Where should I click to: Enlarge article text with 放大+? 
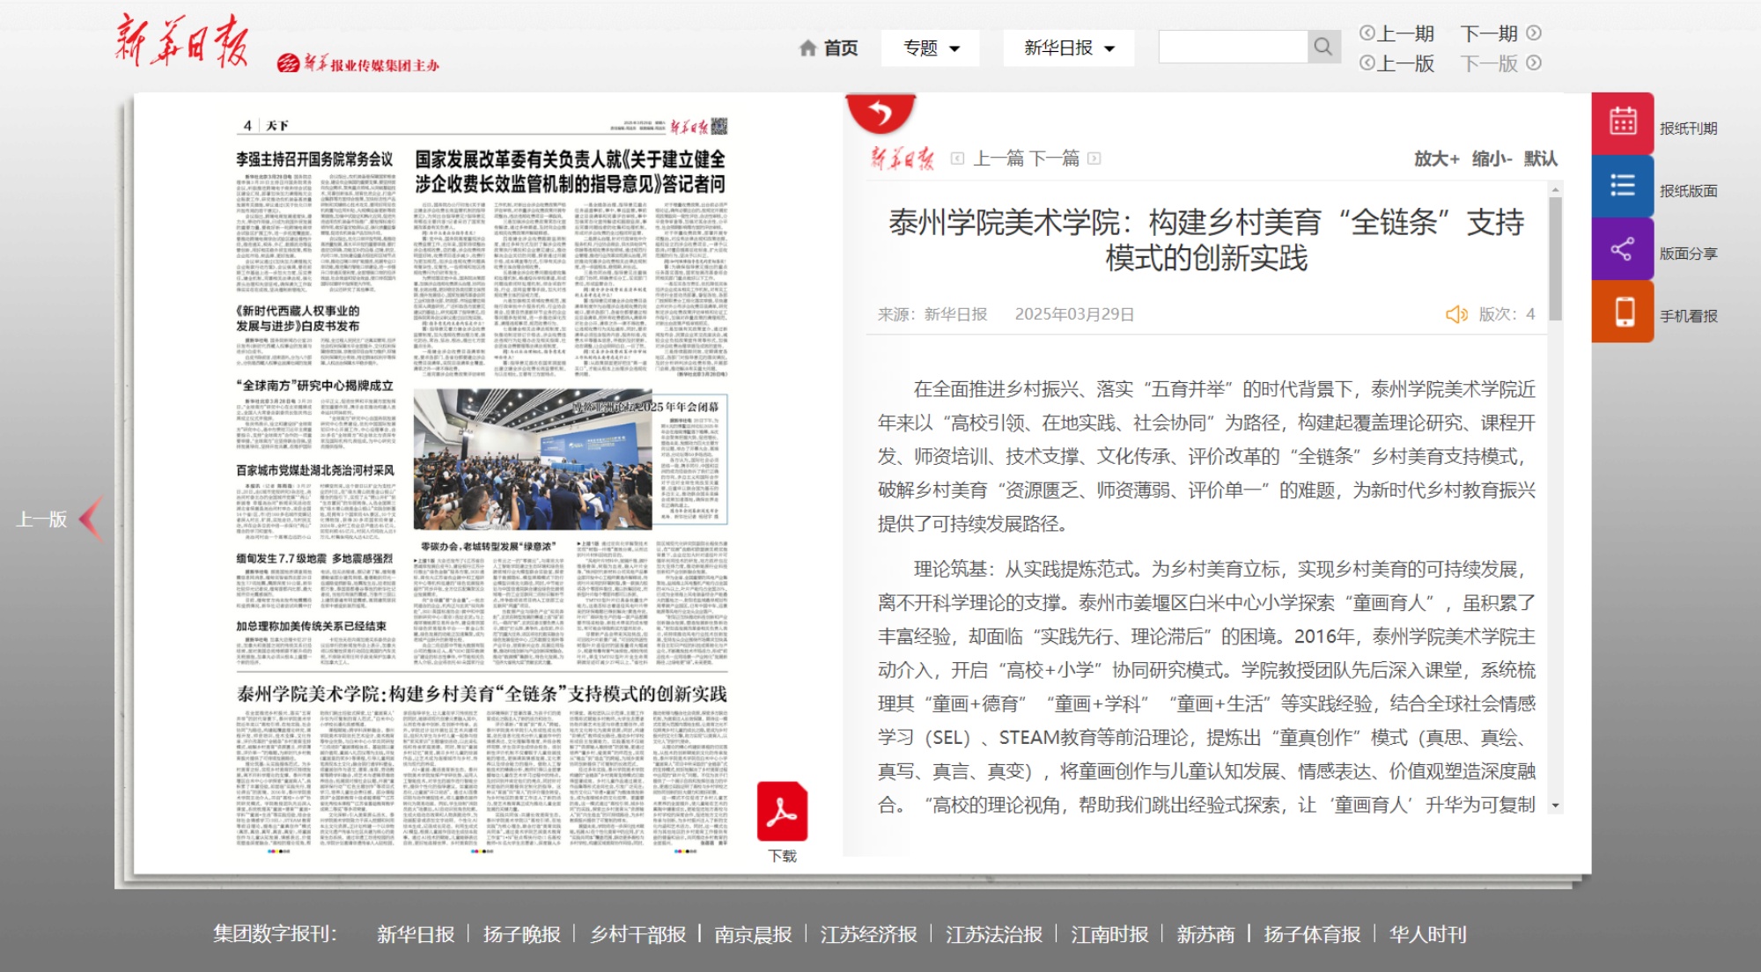(1436, 158)
